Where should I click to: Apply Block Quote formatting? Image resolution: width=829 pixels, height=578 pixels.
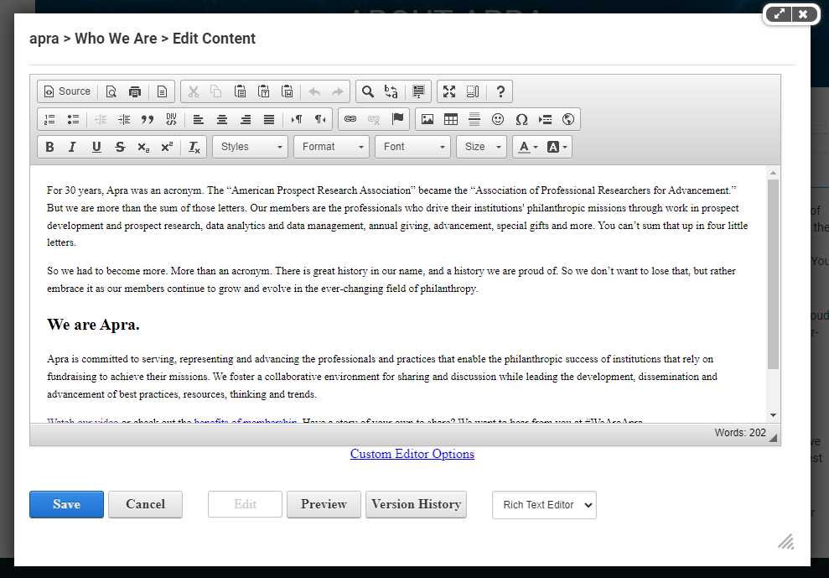148,120
